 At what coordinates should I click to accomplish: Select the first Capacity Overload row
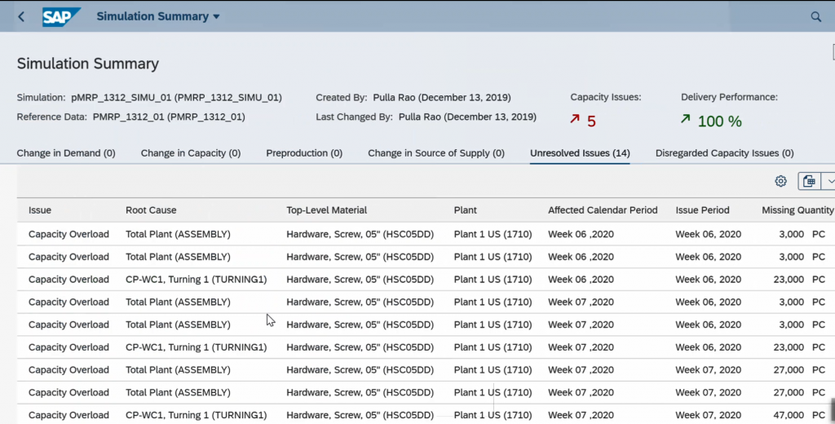426,234
